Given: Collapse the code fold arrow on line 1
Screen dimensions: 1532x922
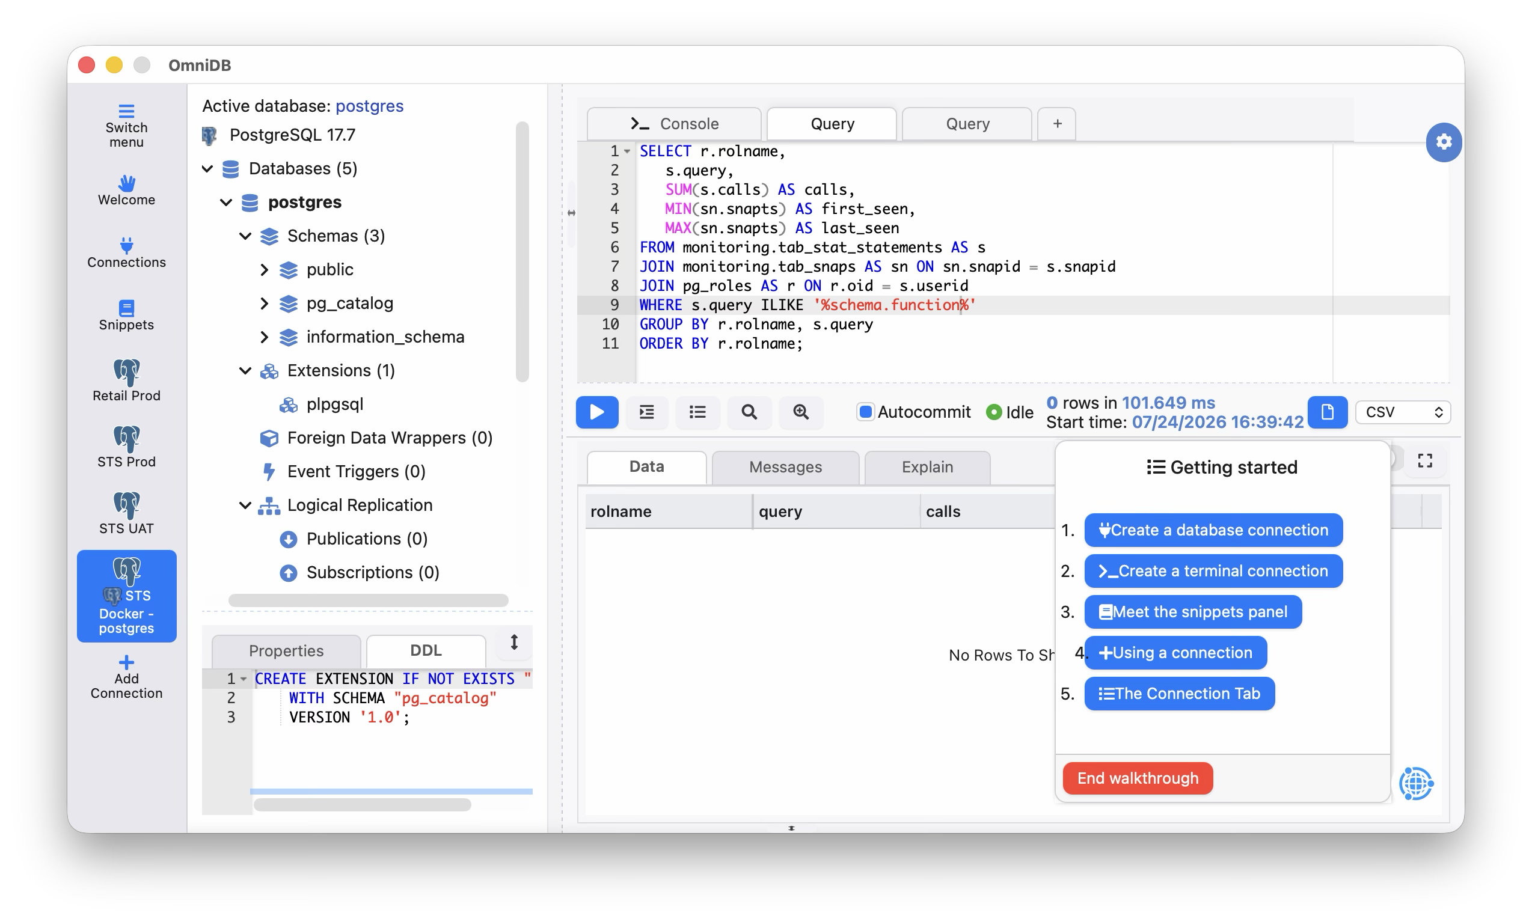Looking at the screenshot, I should tap(627, 151).
